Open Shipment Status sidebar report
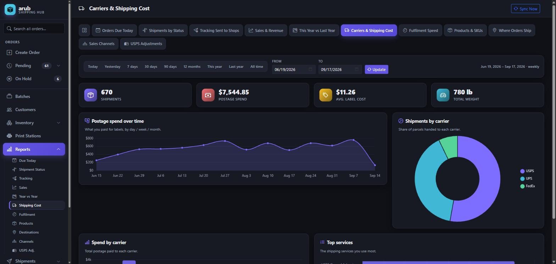Screen dimensions: 556x264 tap(32, 170)
